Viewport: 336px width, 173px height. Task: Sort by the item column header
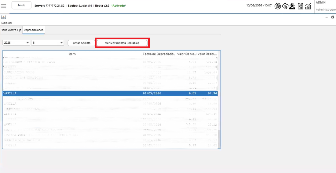click(72, 54)
